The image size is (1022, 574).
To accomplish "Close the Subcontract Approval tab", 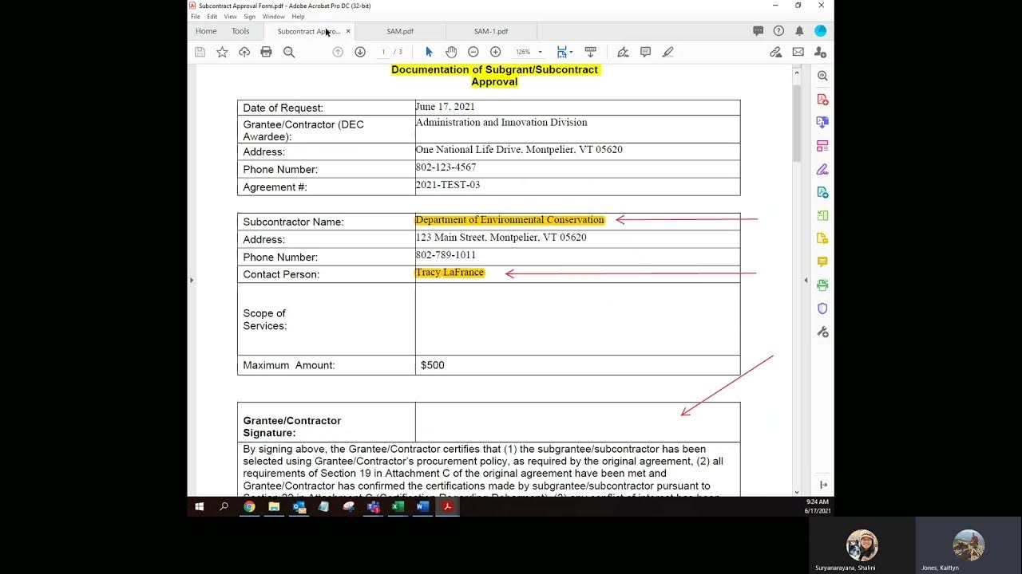I will [348, 31].
